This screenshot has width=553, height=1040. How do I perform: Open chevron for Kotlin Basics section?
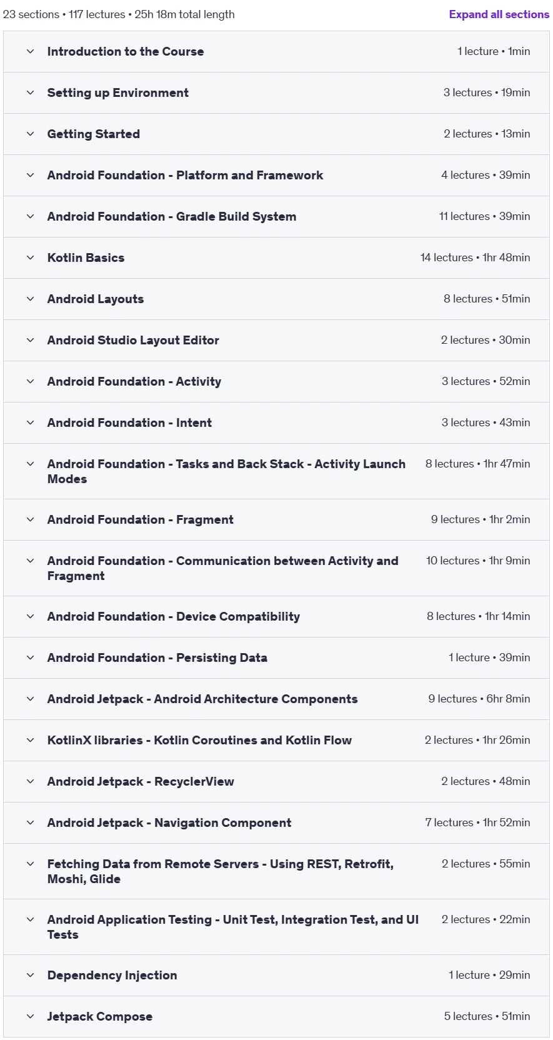(30, 257)
